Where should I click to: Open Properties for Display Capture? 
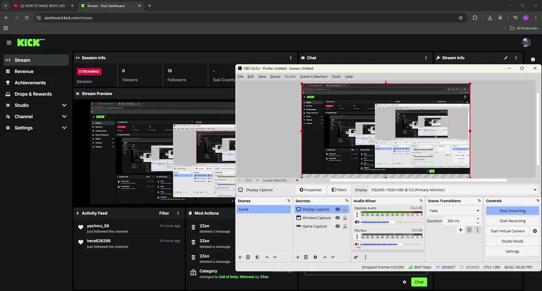(310, 190)
